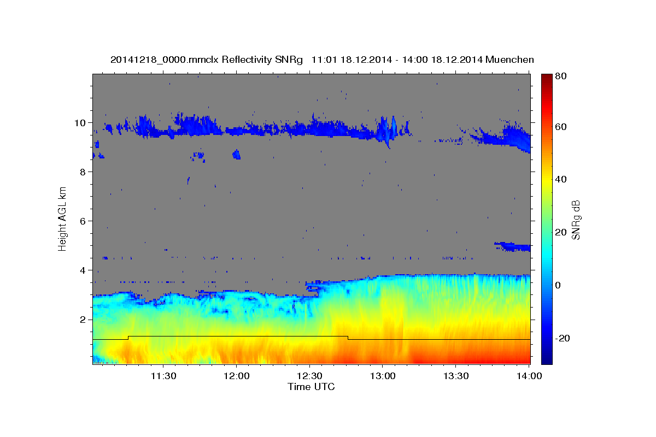Click the colorbar value 20

tap(560, 232)
